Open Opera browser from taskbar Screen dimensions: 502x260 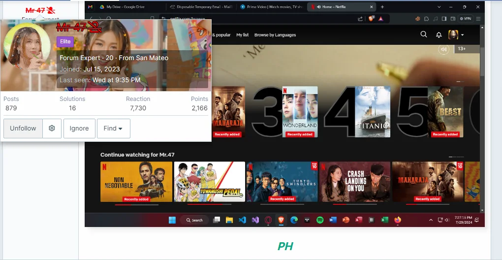coord(268,220)
